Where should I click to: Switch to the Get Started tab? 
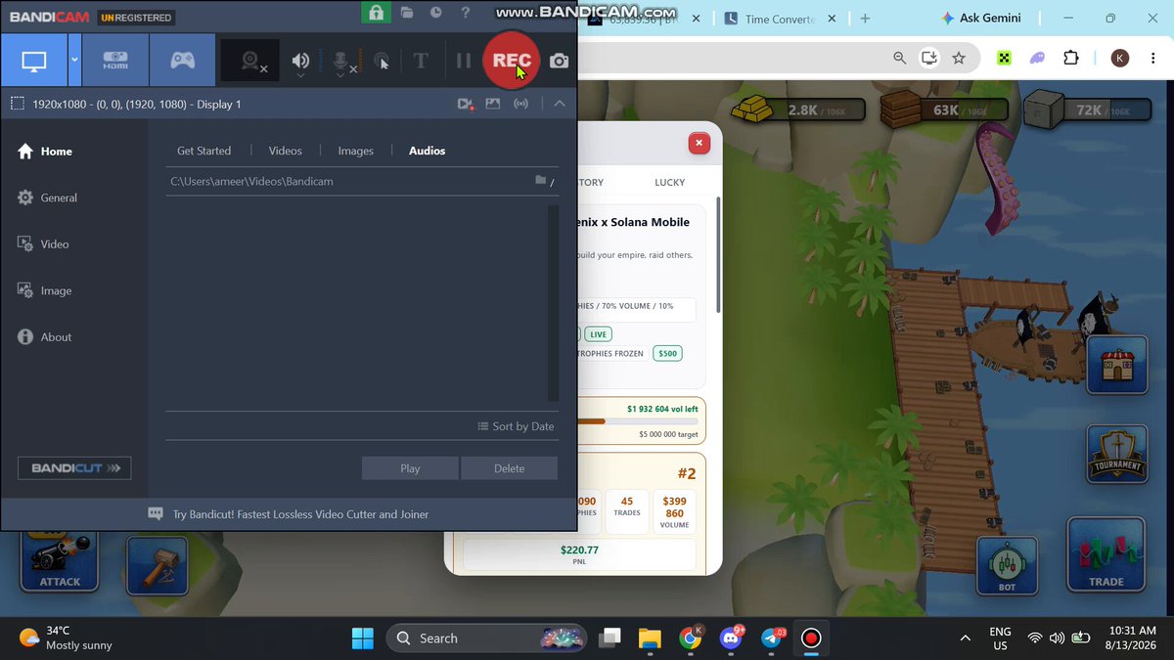204,151
